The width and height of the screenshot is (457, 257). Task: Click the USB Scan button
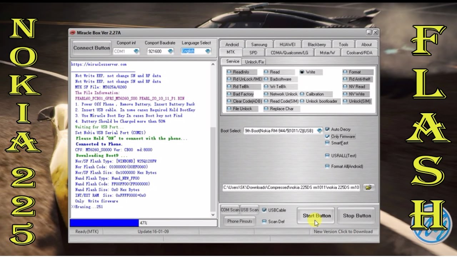[249, 210]
